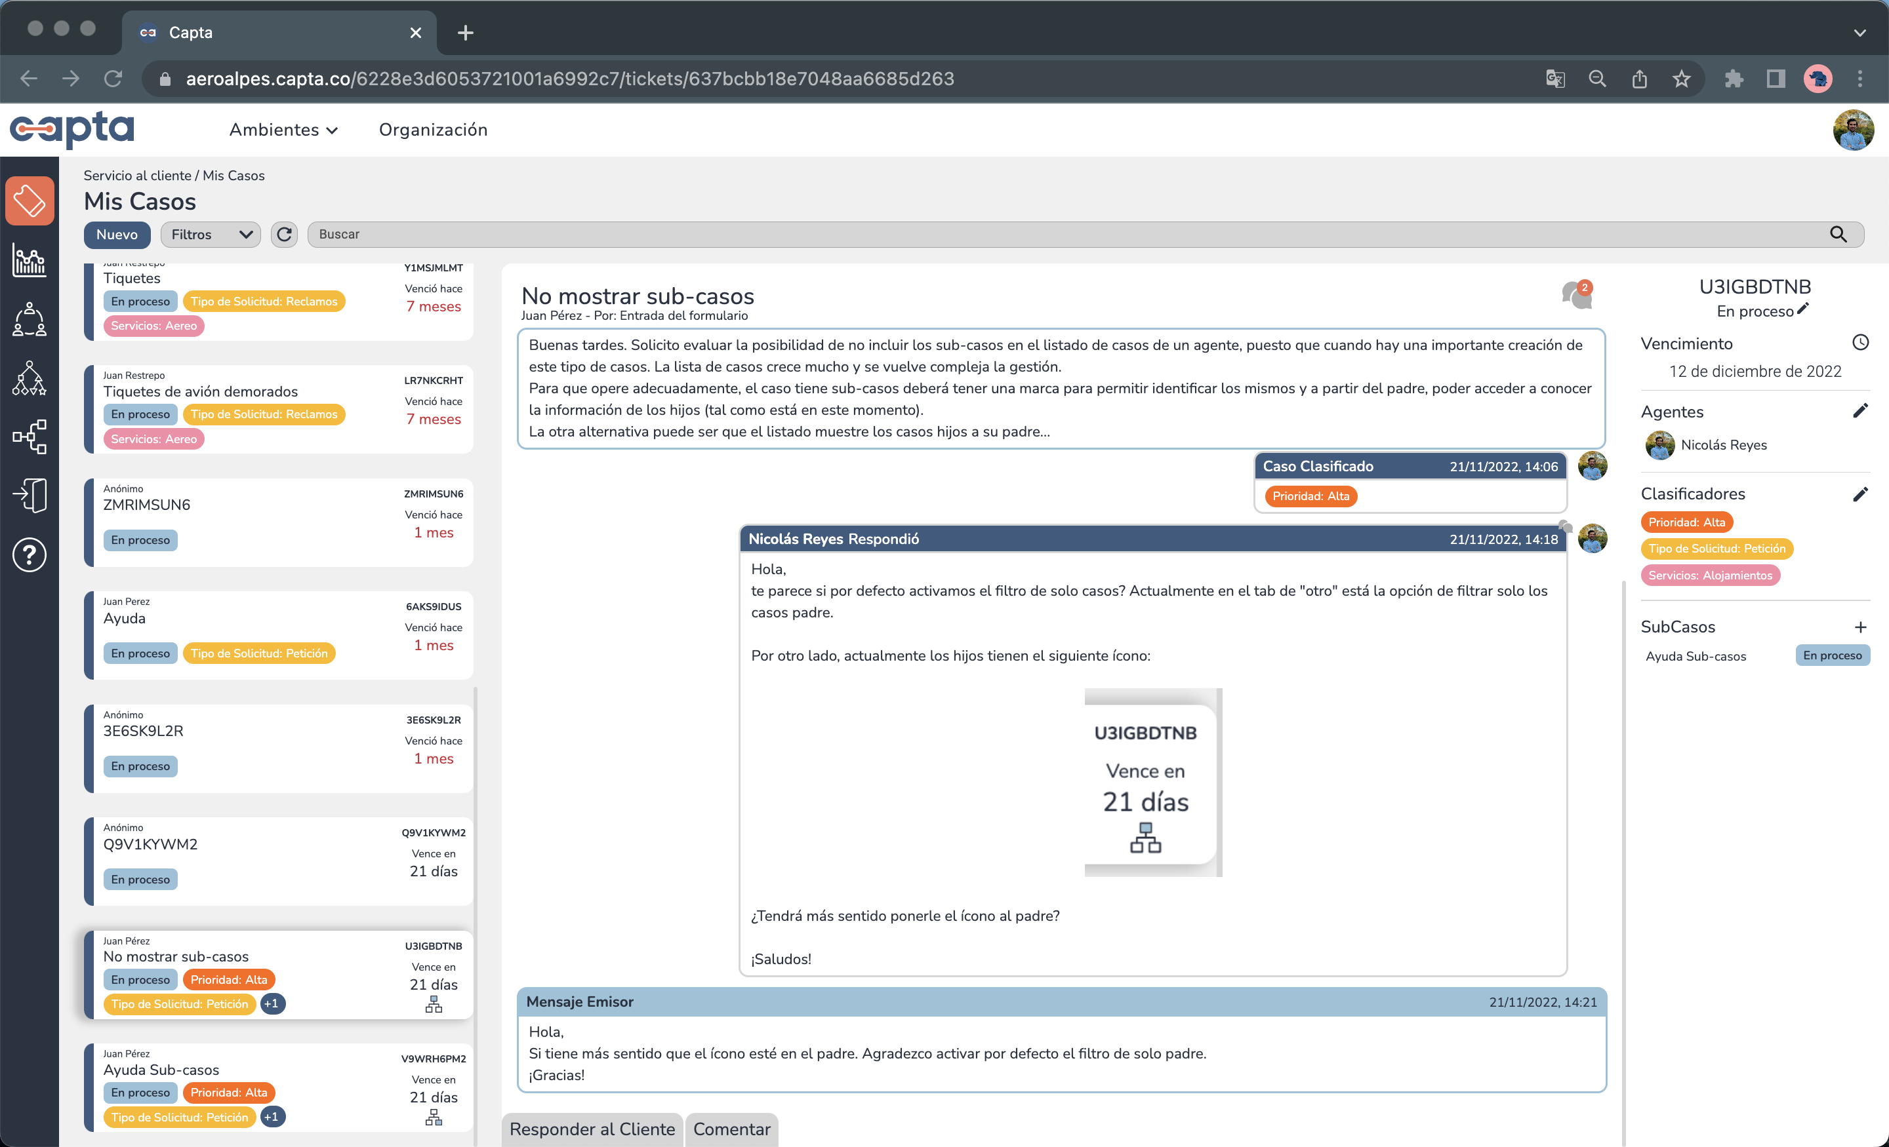Viewport: 1889px width, 1147px height.
Task: Click the refresh cases list button
Action: 283,235
